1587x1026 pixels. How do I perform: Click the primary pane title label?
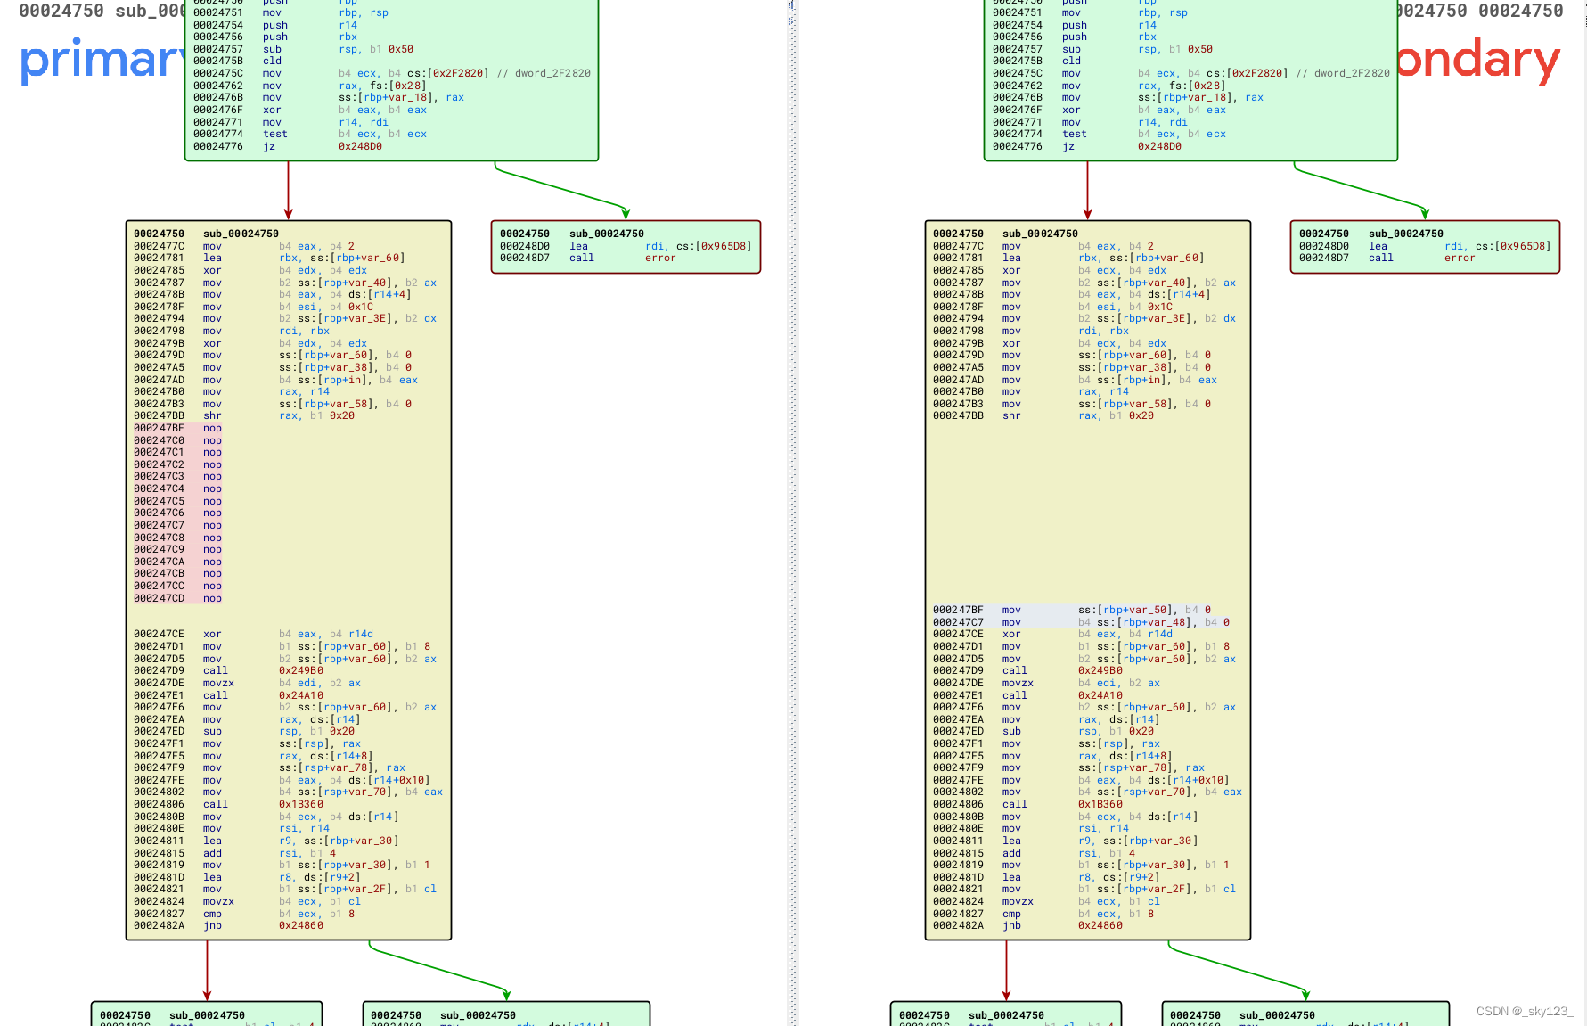coord(98,61)
